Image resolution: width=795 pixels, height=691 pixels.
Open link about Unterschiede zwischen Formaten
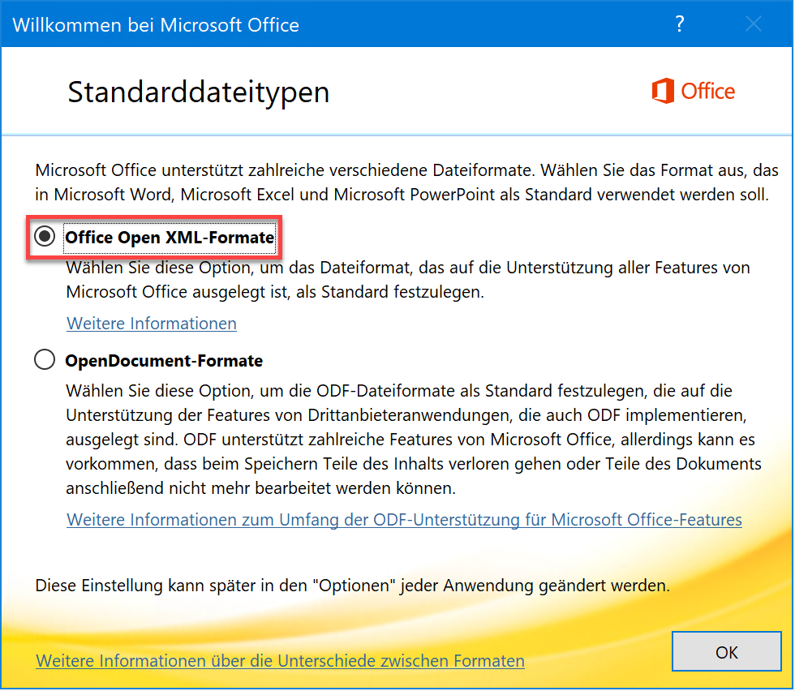[x=280, y=661]
